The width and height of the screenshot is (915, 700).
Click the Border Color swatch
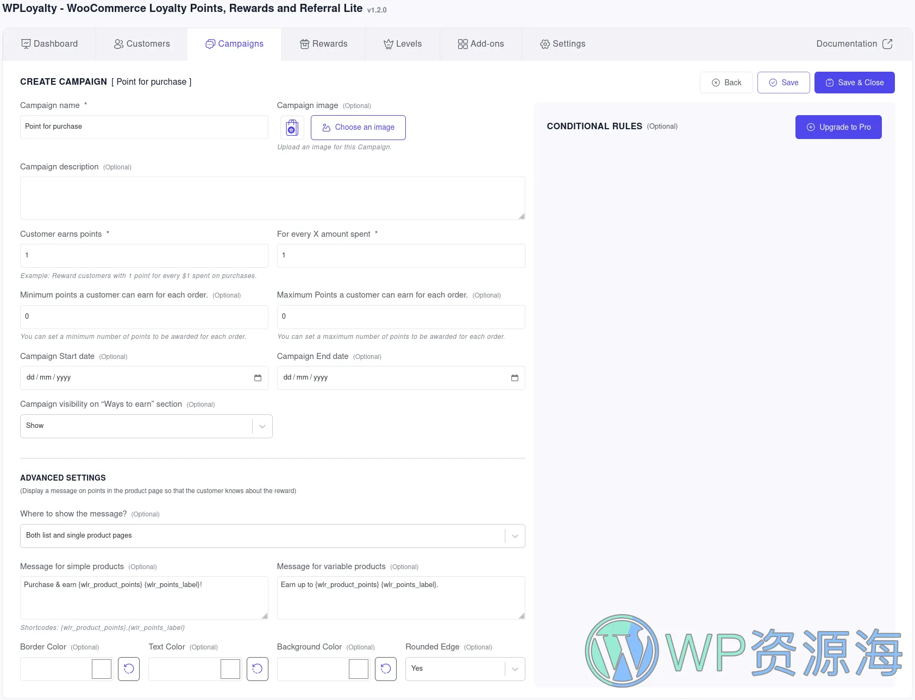[102, 669]
